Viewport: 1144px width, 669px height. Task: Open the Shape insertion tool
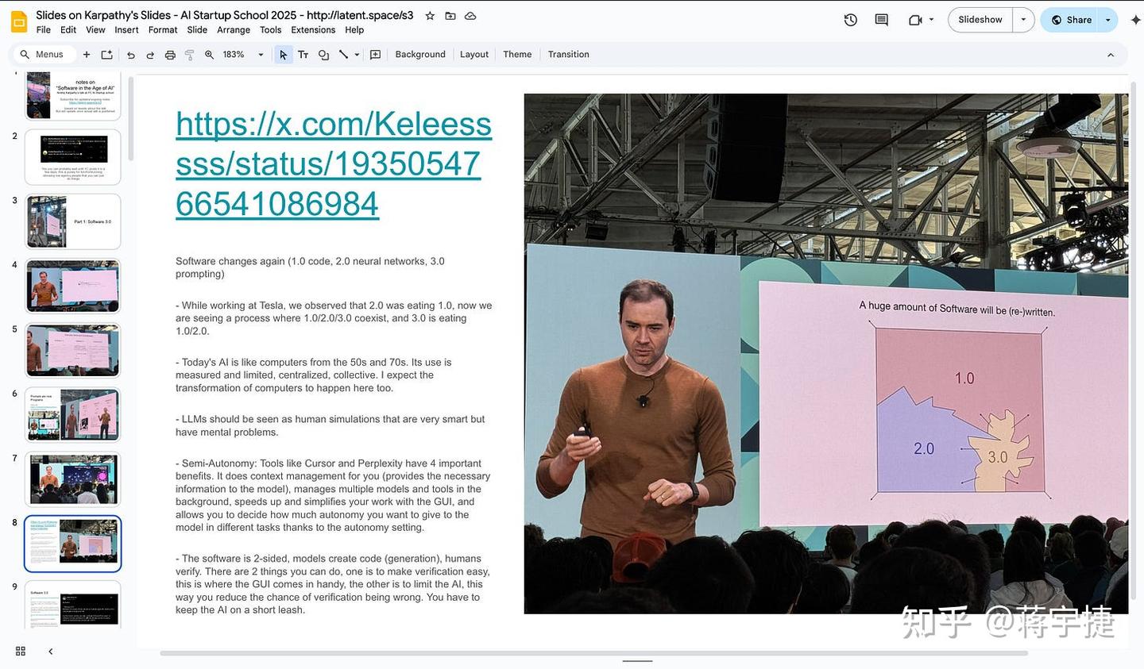click(323, 54)
